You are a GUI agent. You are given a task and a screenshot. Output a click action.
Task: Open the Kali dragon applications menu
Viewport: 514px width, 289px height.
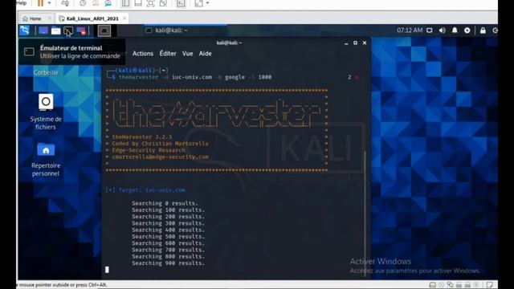coord(25,31)
